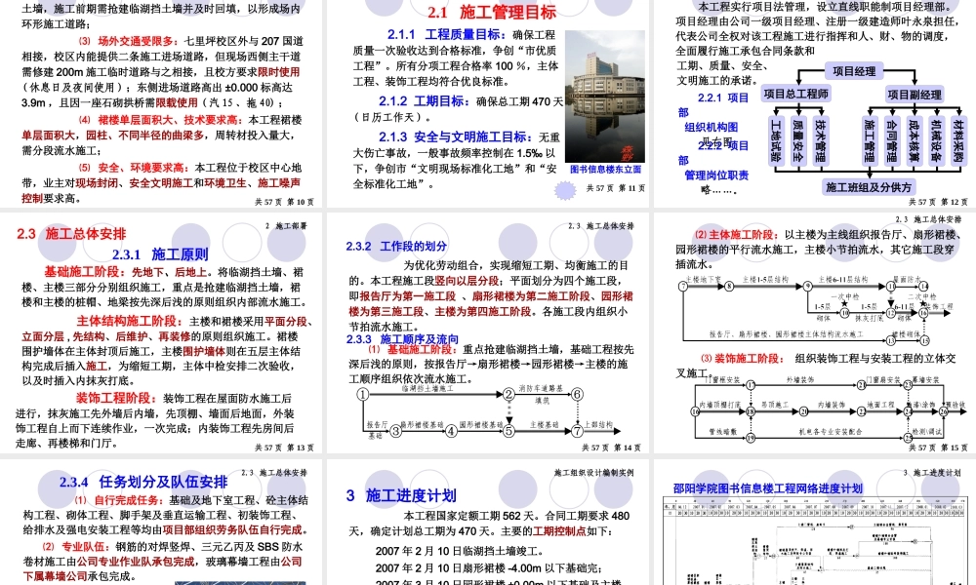Click the heading 2.3.4 任务划分及队伍安排

(x=143, y=483)
